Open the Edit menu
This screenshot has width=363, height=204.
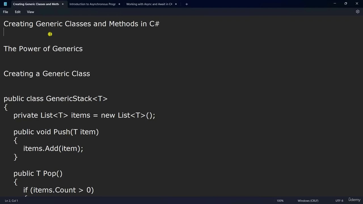coord(18,12)
